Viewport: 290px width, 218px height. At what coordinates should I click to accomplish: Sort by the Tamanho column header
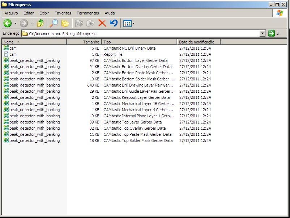[84, 42]
